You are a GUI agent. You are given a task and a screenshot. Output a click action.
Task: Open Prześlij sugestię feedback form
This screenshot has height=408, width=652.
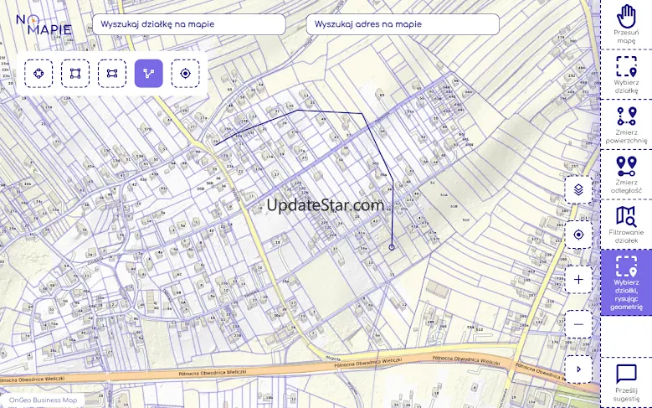pyautogui.click(x=626, y=382)
